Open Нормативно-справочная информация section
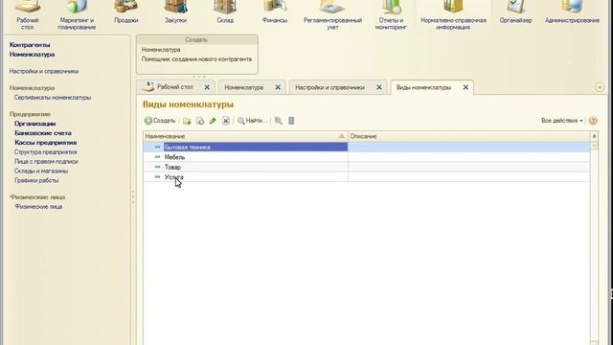Image resolution: width=613 pixels, height=345 pixels. [453, 15]
